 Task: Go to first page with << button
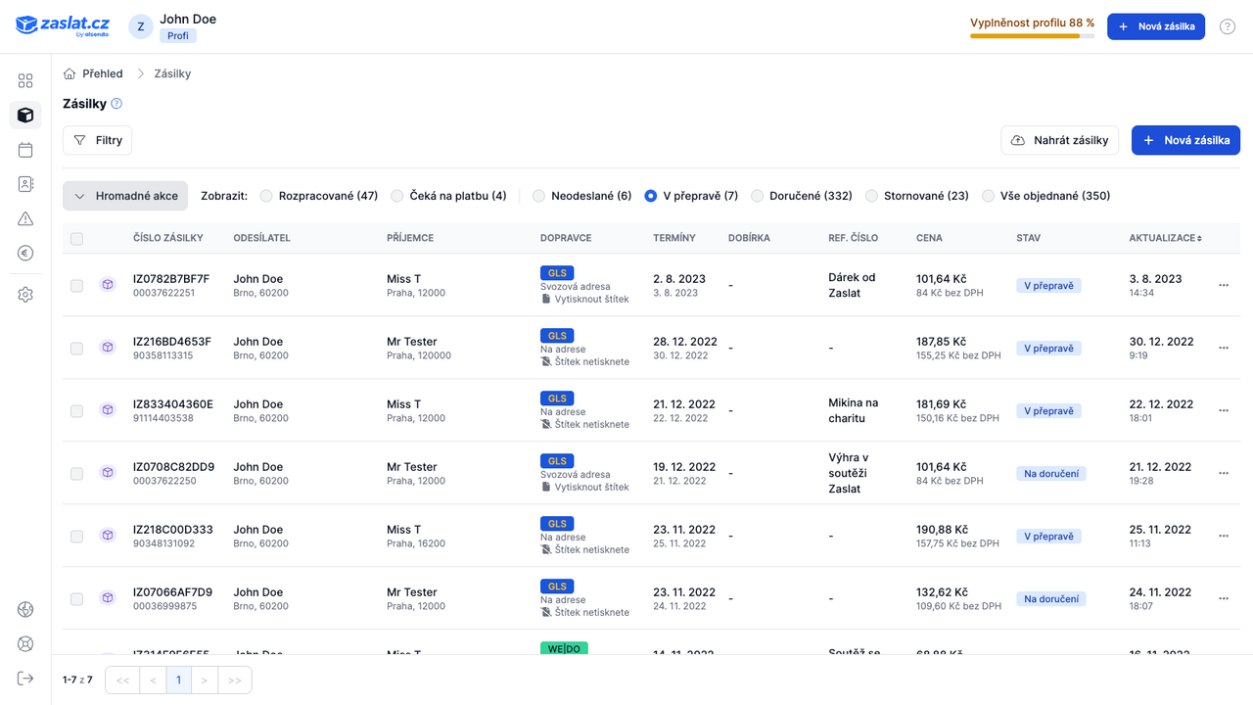[122, 680]
